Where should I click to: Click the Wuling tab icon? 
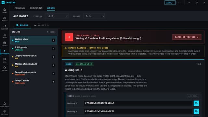point(17,25)
